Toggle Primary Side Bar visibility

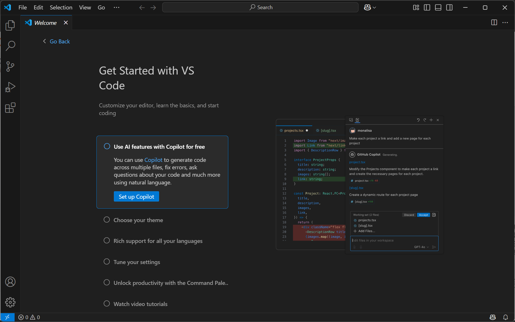(427, 7)
